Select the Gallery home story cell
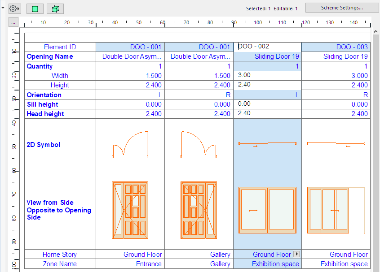The height and width of the screenshot is (272, 380). pos(199,254)
